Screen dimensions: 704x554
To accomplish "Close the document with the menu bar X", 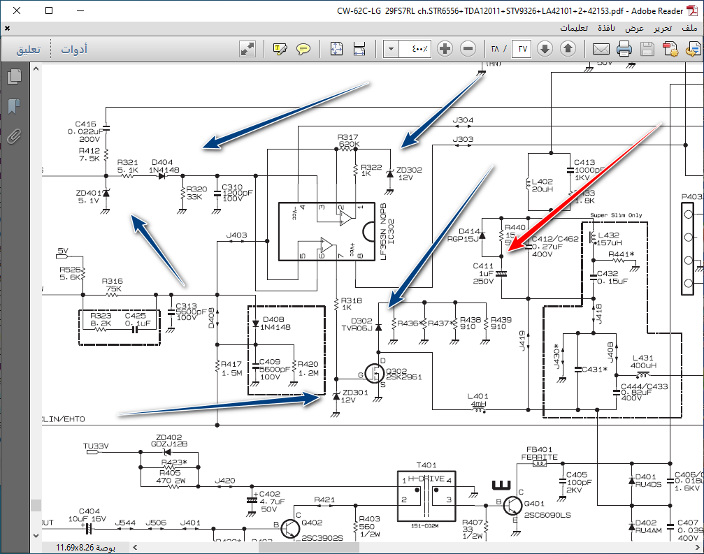I will coord(7,28).
